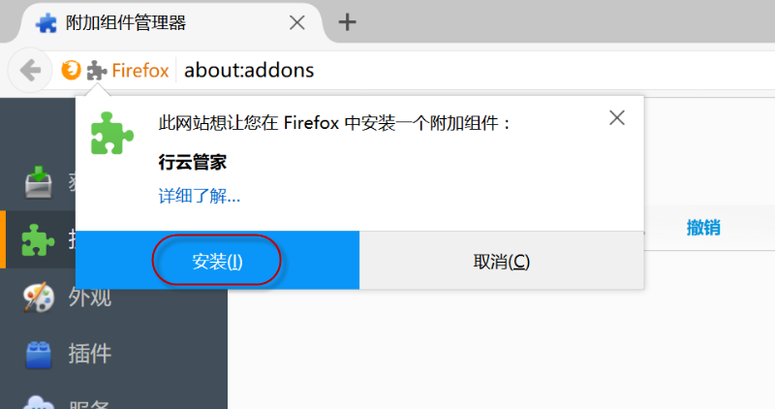Screen dimensions: 775x409
Task: Click the services cloud icon in sidebar
Action: pos(38,403)
